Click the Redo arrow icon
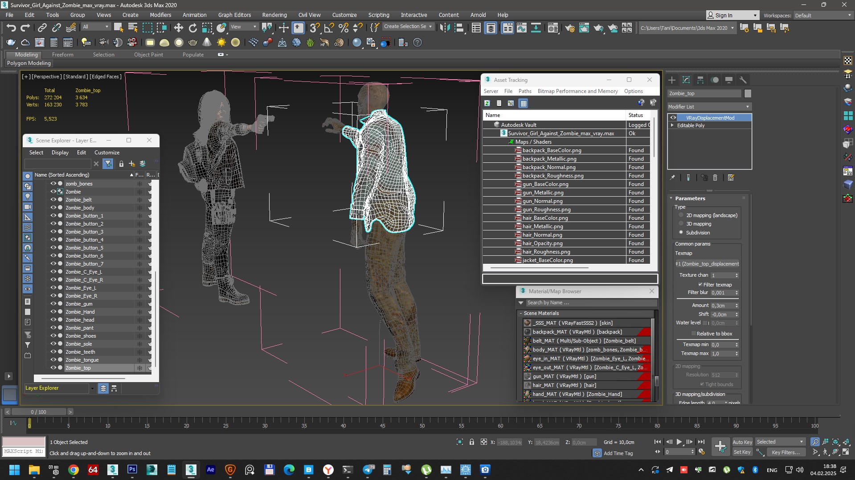This screenshot has height=480, width=855. click(25, 28)
